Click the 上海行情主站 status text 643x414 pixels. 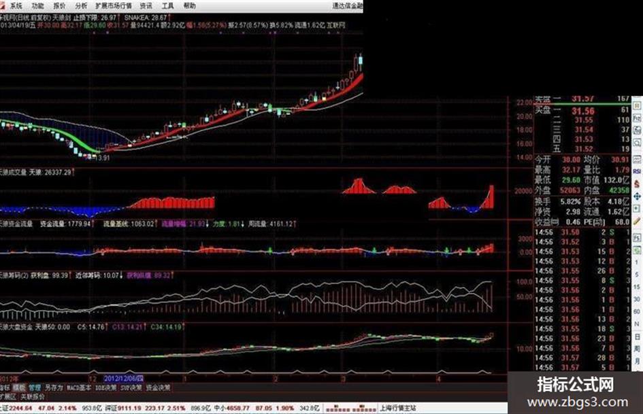coord(398,409)
